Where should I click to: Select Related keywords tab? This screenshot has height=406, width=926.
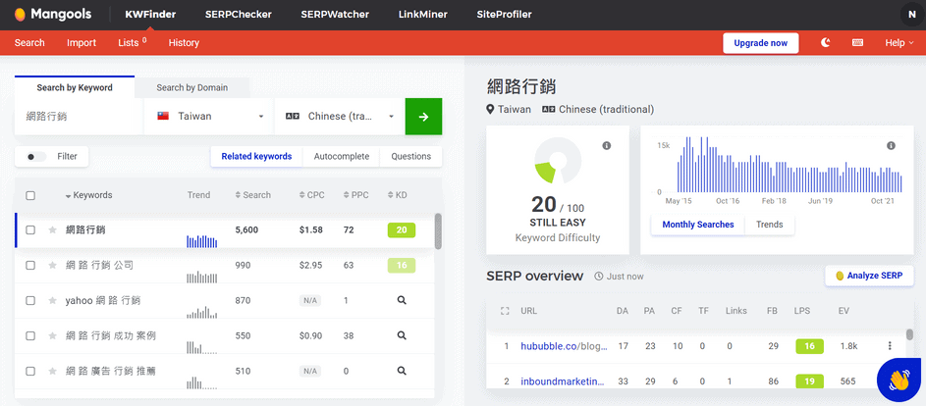(256, 156)
